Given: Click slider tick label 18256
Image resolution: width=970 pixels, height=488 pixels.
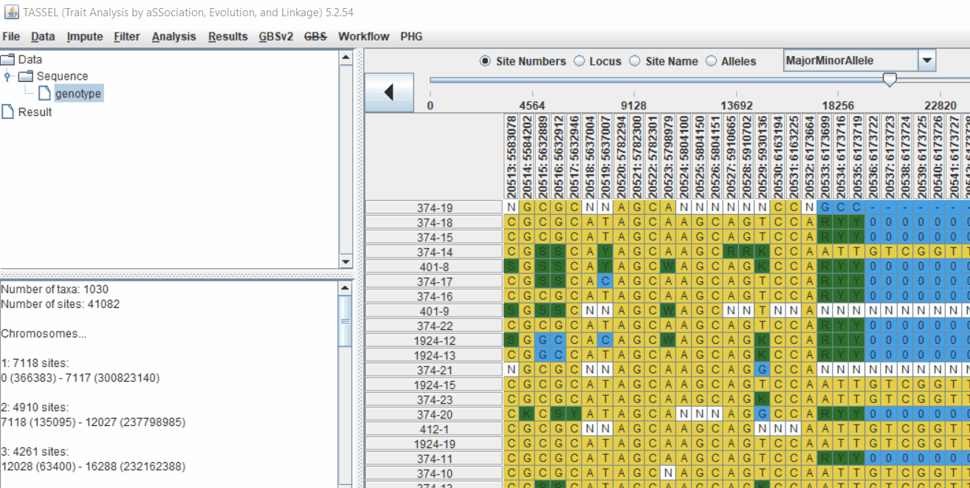Looking at the screenshot, I should click(838, 106).
